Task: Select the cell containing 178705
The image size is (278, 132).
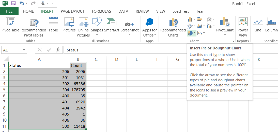Action: point(78,90)
